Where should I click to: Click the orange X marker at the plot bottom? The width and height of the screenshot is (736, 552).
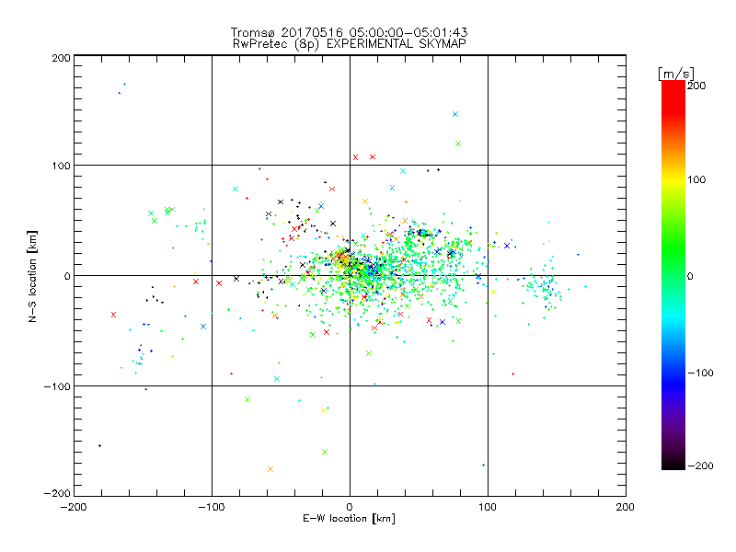(270, 469)
